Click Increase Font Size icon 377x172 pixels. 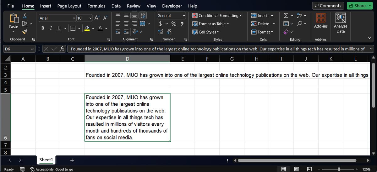[x=97, y=18]
